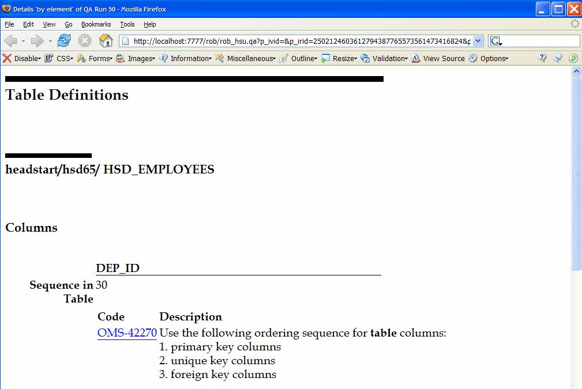Click the '1. primary key columns' line
Viewport: 582px width, 389px height.
(220, 346)
